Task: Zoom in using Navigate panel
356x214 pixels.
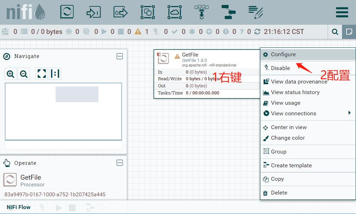Action: pyautogui.click(x=10, y=74)
